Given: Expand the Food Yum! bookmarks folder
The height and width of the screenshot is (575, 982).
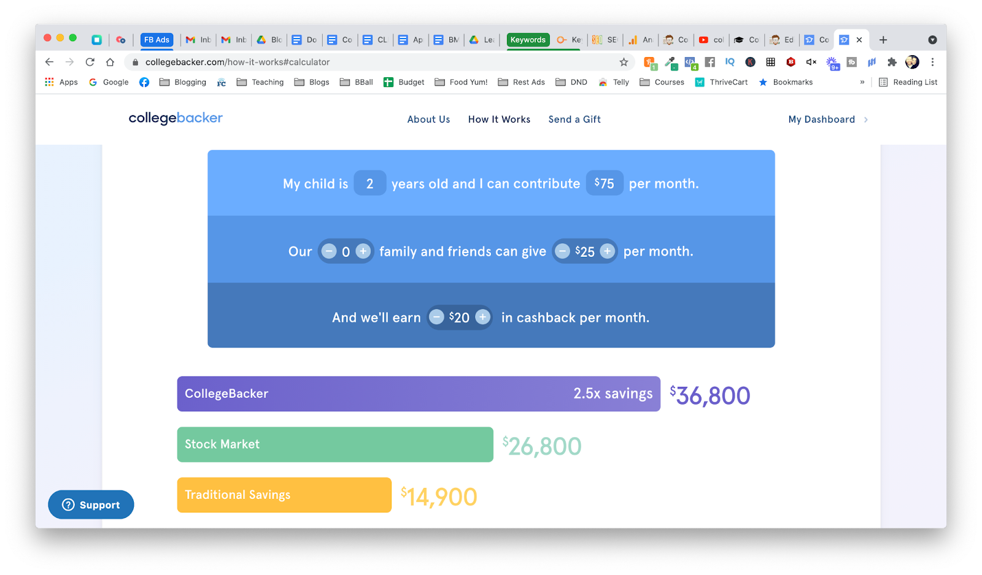Looking at the screenshot, I should click(x=461, y=82).
